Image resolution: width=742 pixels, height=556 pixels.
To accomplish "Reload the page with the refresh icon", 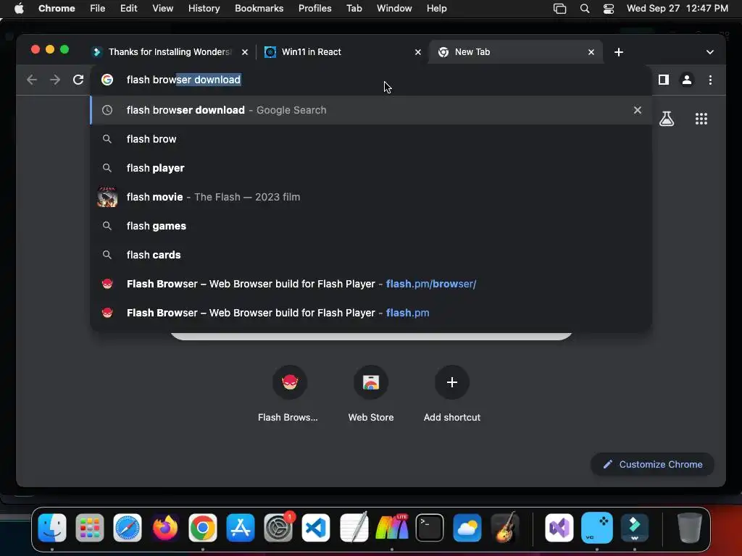I will [x=78, y=80].
